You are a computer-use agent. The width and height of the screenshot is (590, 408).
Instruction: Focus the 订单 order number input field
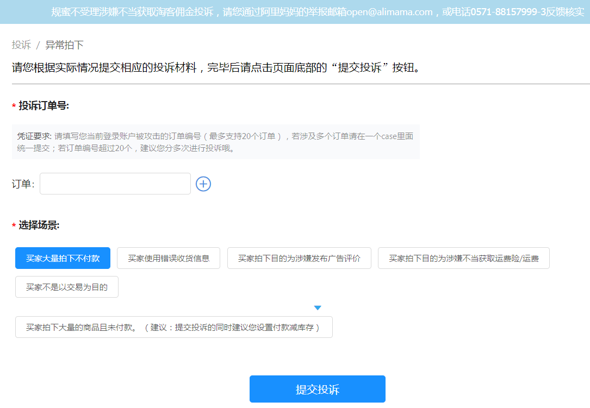tap(115, 184)
